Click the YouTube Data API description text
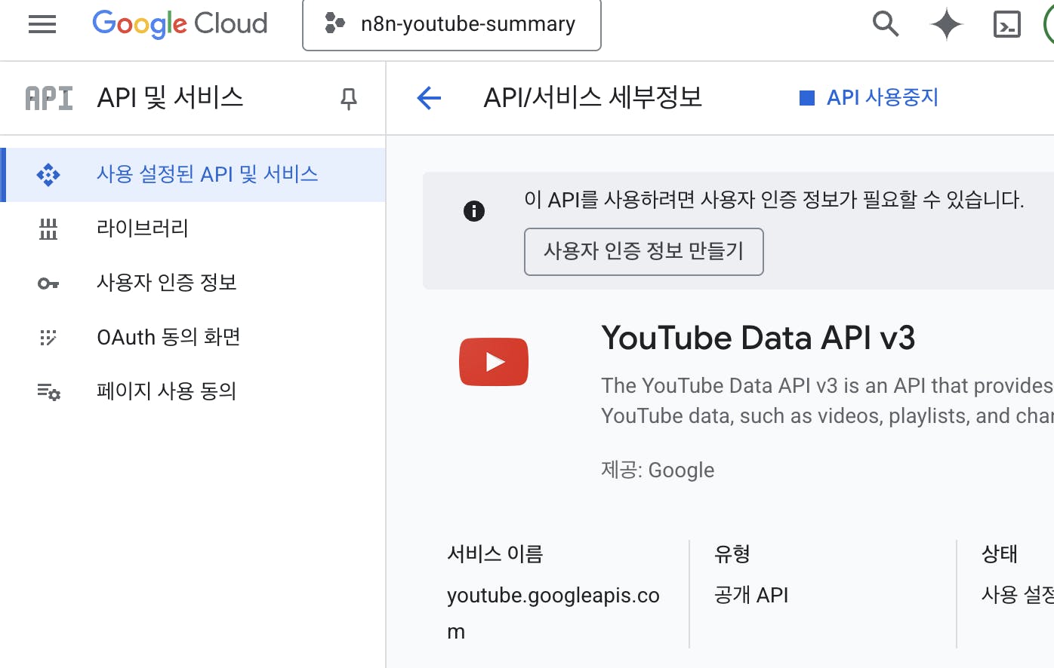The image size is (1054, 668). click(827, 401)
